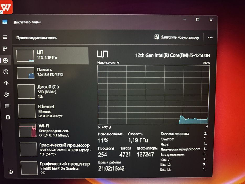Screen dimensions: 245x184
Task: Click the processor name i5-12500H text
Action: pos(173,55)
